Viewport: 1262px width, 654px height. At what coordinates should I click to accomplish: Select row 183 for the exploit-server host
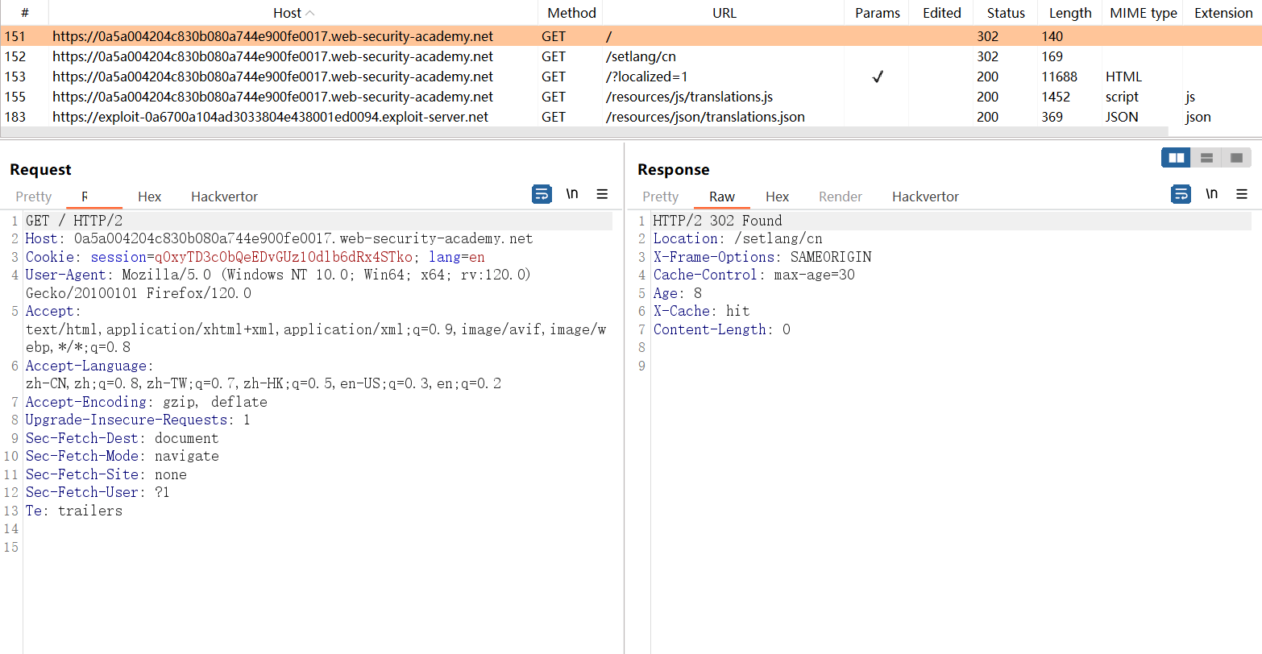(x=270, y=117)
